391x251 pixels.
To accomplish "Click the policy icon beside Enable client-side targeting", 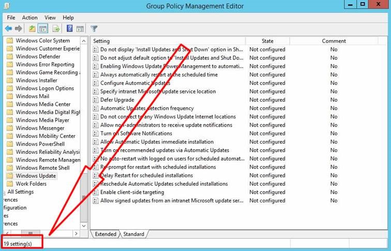I will (96, 192).
